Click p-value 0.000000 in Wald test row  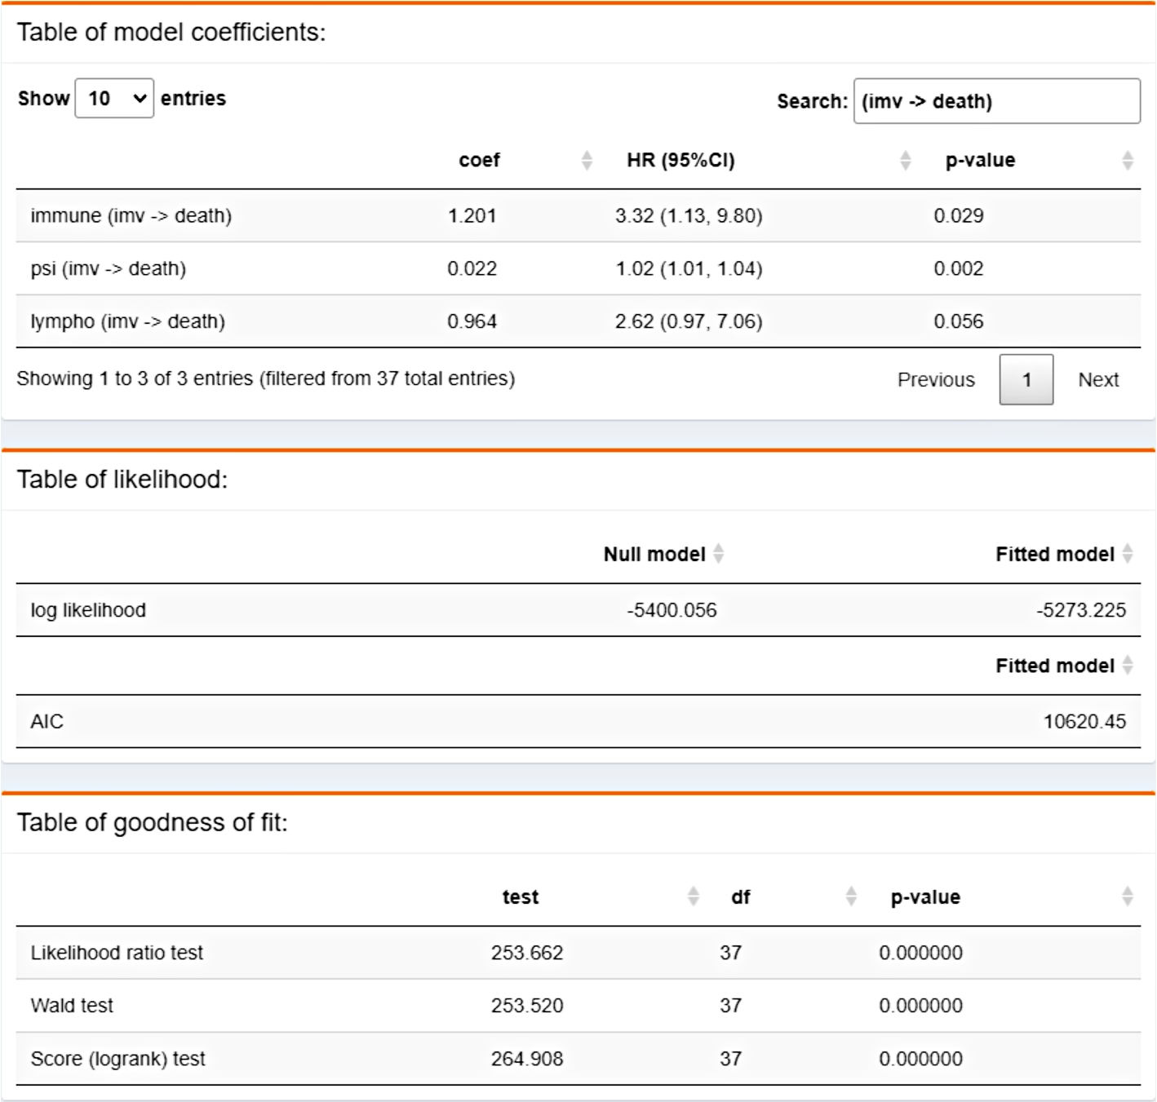[x=920, y=1006]
